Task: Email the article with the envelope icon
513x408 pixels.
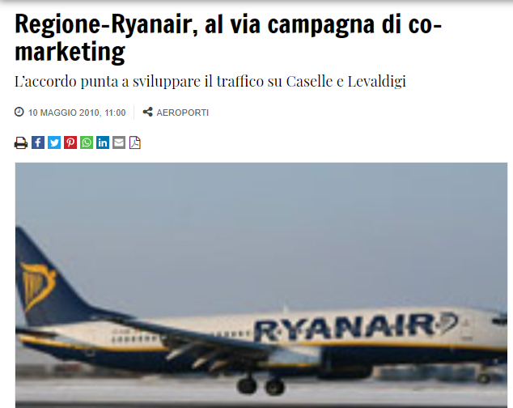Action: (x=119, y=142)
